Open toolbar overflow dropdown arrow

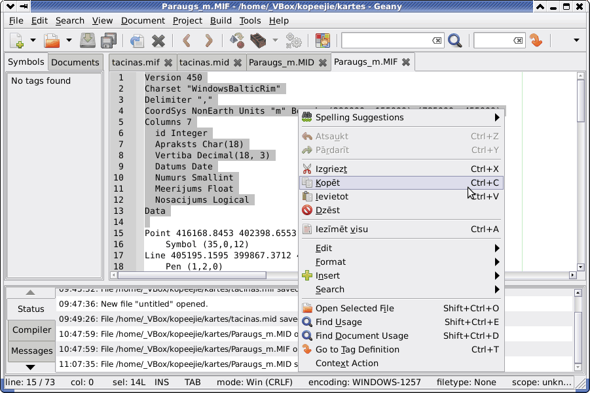pyautogui.click(x=576, y=40)
